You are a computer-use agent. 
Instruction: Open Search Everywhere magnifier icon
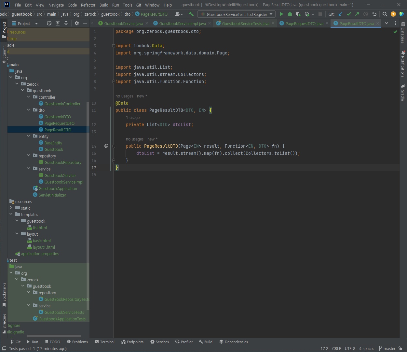coord(385,14)
